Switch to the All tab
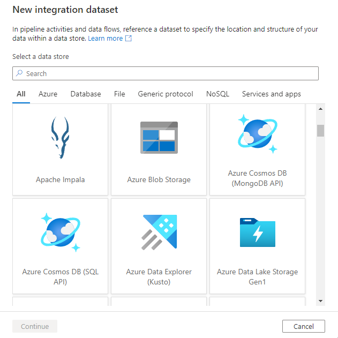Viewport: 338px width, 338px height. point(21,94)
